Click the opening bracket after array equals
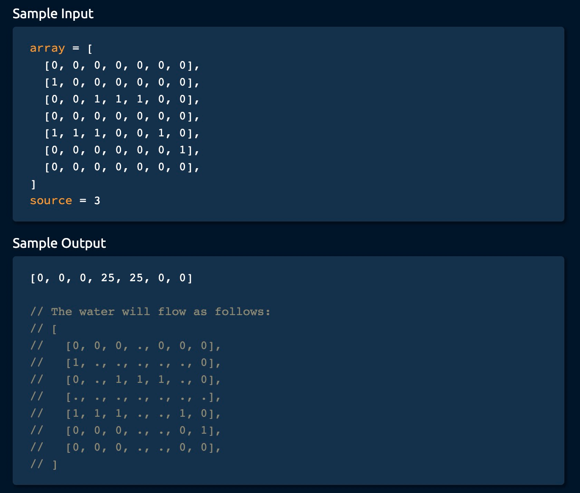This screenshot has width=580, height=493. click(90, 48)
